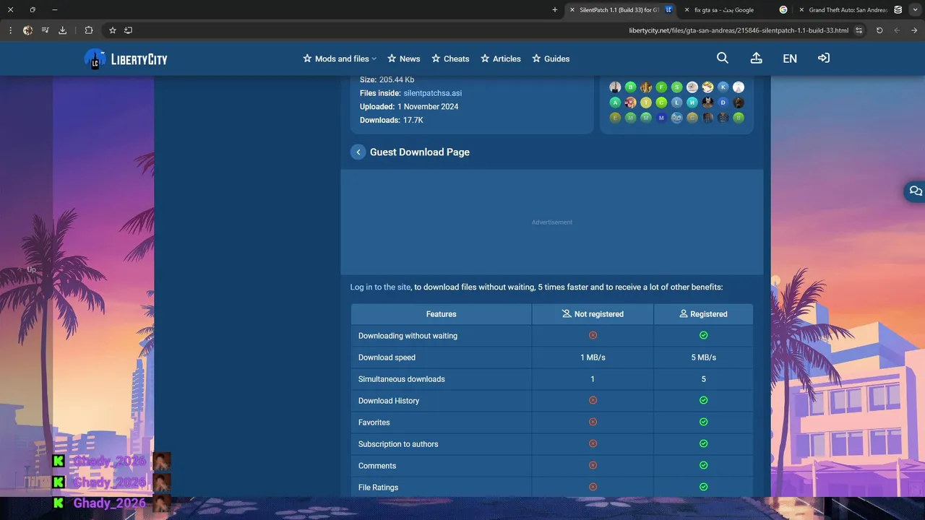
Task: Open the browser media control icon
Action: (x=45, y=30)
